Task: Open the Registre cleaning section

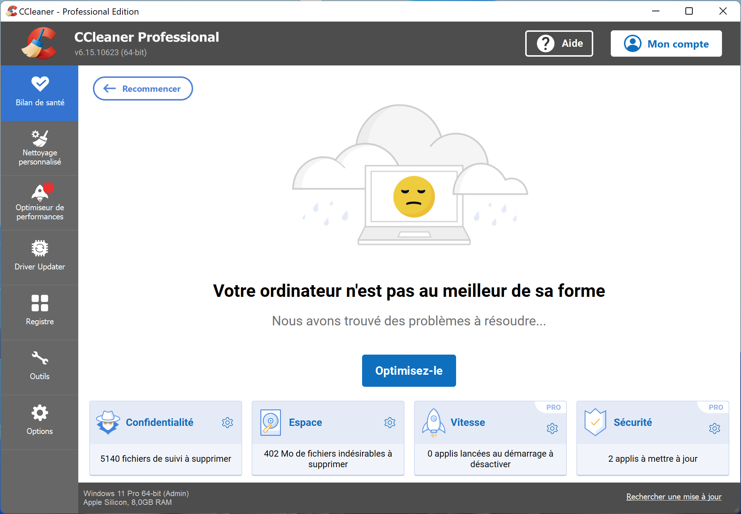Action: tap(39, 313)
